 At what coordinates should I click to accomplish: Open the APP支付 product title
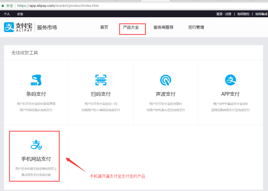(230, 94)
